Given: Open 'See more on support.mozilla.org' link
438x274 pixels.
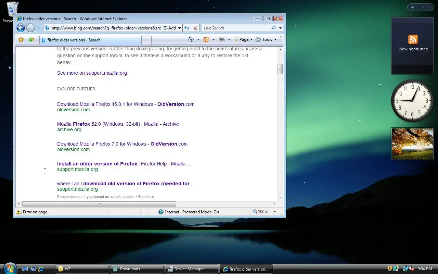Looking at the screenshot, I should point(92,73).
